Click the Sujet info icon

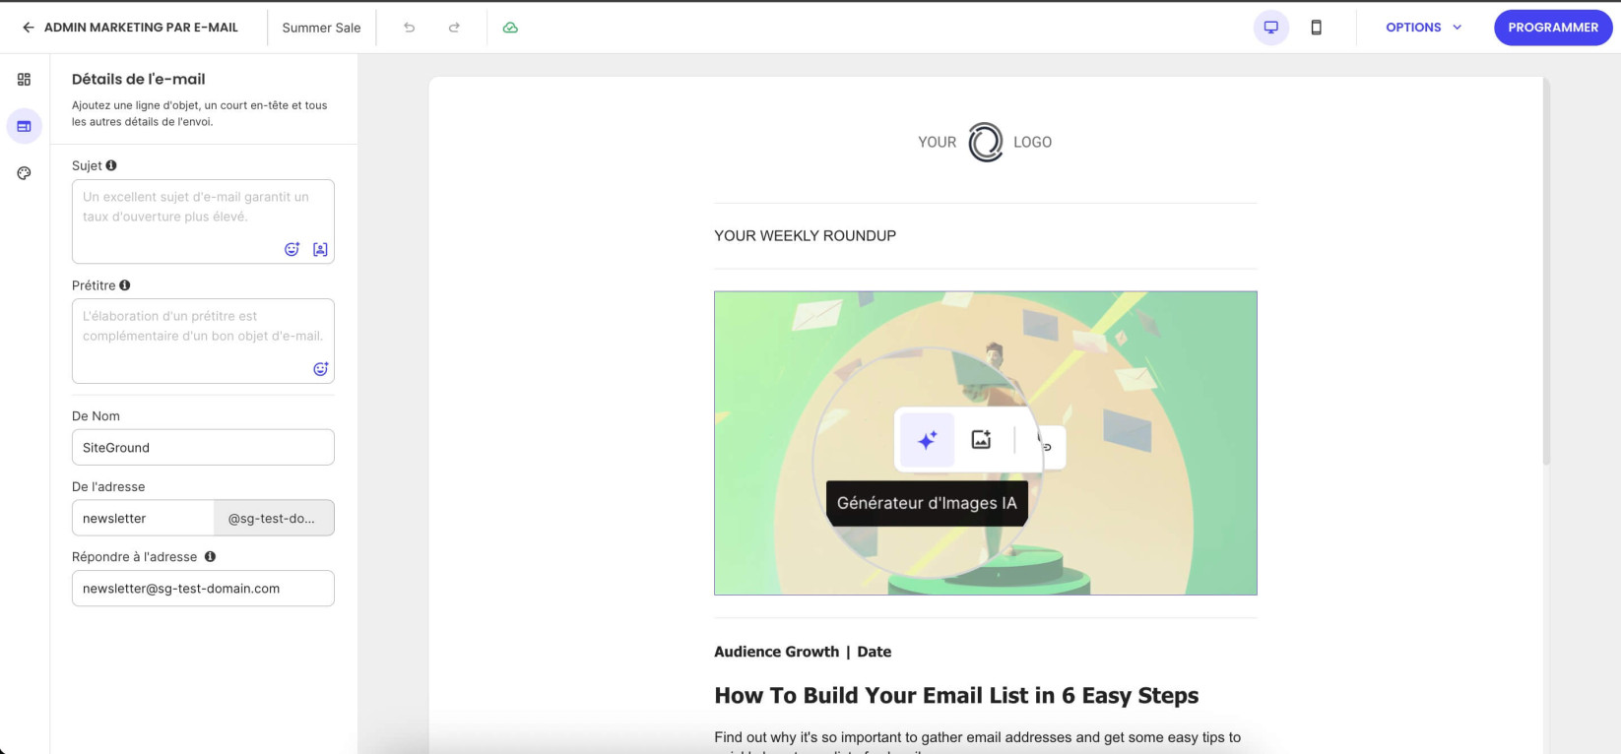[111, 165]
